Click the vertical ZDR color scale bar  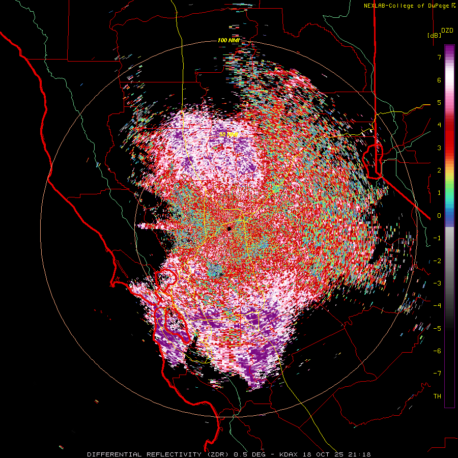(x=449, y=226)
